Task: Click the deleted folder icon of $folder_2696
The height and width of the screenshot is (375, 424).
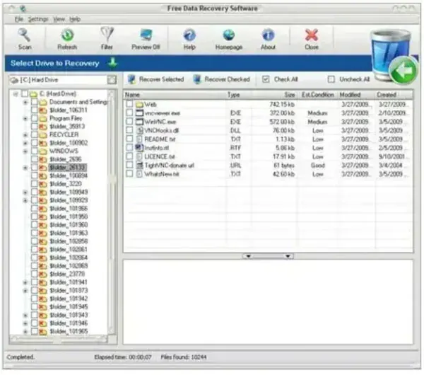Action: [x=43, y=159]
